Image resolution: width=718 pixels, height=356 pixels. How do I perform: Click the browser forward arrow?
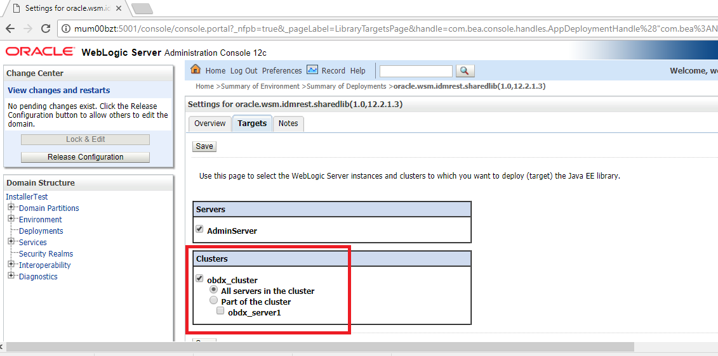click(27, 29)
